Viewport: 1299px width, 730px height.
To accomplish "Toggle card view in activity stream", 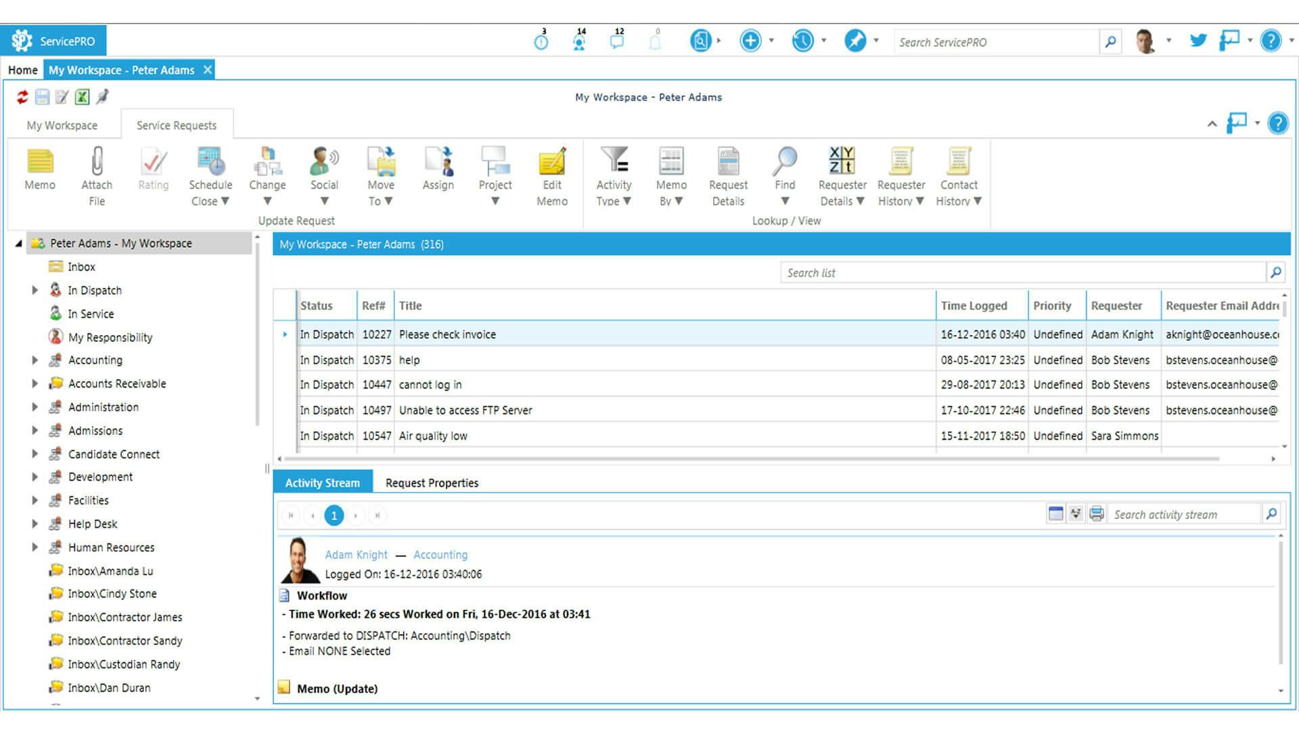I will (x=1055, y=514).
